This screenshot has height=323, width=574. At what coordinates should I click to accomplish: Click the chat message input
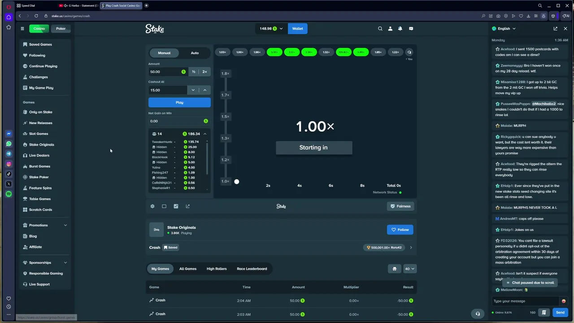[526, 301]
